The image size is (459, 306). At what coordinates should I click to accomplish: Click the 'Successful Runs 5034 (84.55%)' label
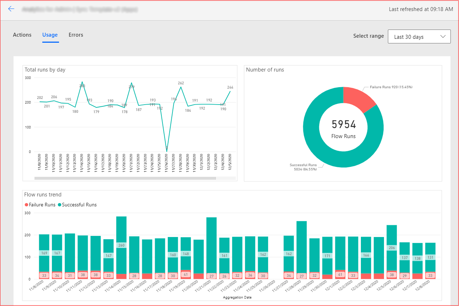tap(303, 167)
